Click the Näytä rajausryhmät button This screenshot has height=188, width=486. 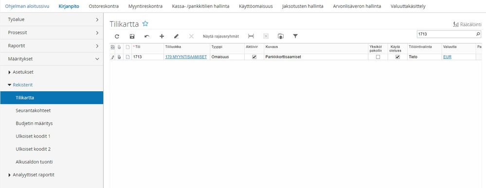pos(221,36)
